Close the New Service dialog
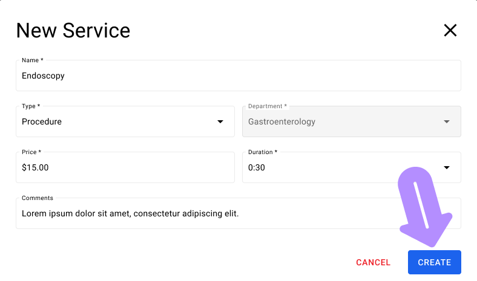The image size is (477, 281). pyautogui.click(x=450, y=31)
